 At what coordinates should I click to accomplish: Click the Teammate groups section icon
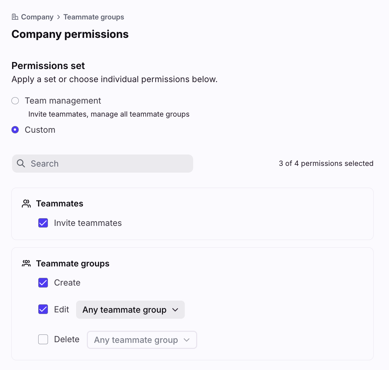pyautogui.click(x=26, y=263)
